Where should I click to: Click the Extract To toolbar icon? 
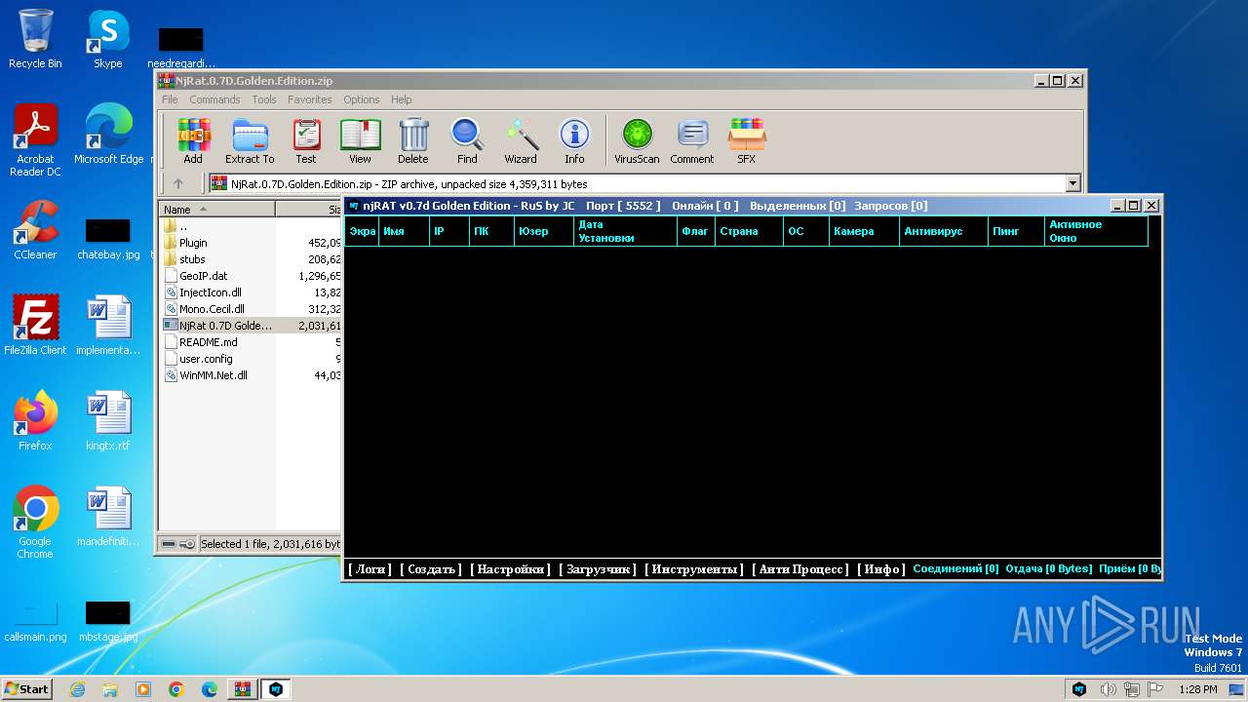click(250, 140)
